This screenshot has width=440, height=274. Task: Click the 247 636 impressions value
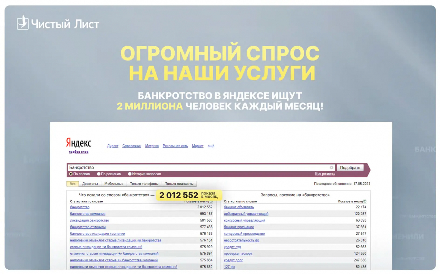[x=360, y=260]
